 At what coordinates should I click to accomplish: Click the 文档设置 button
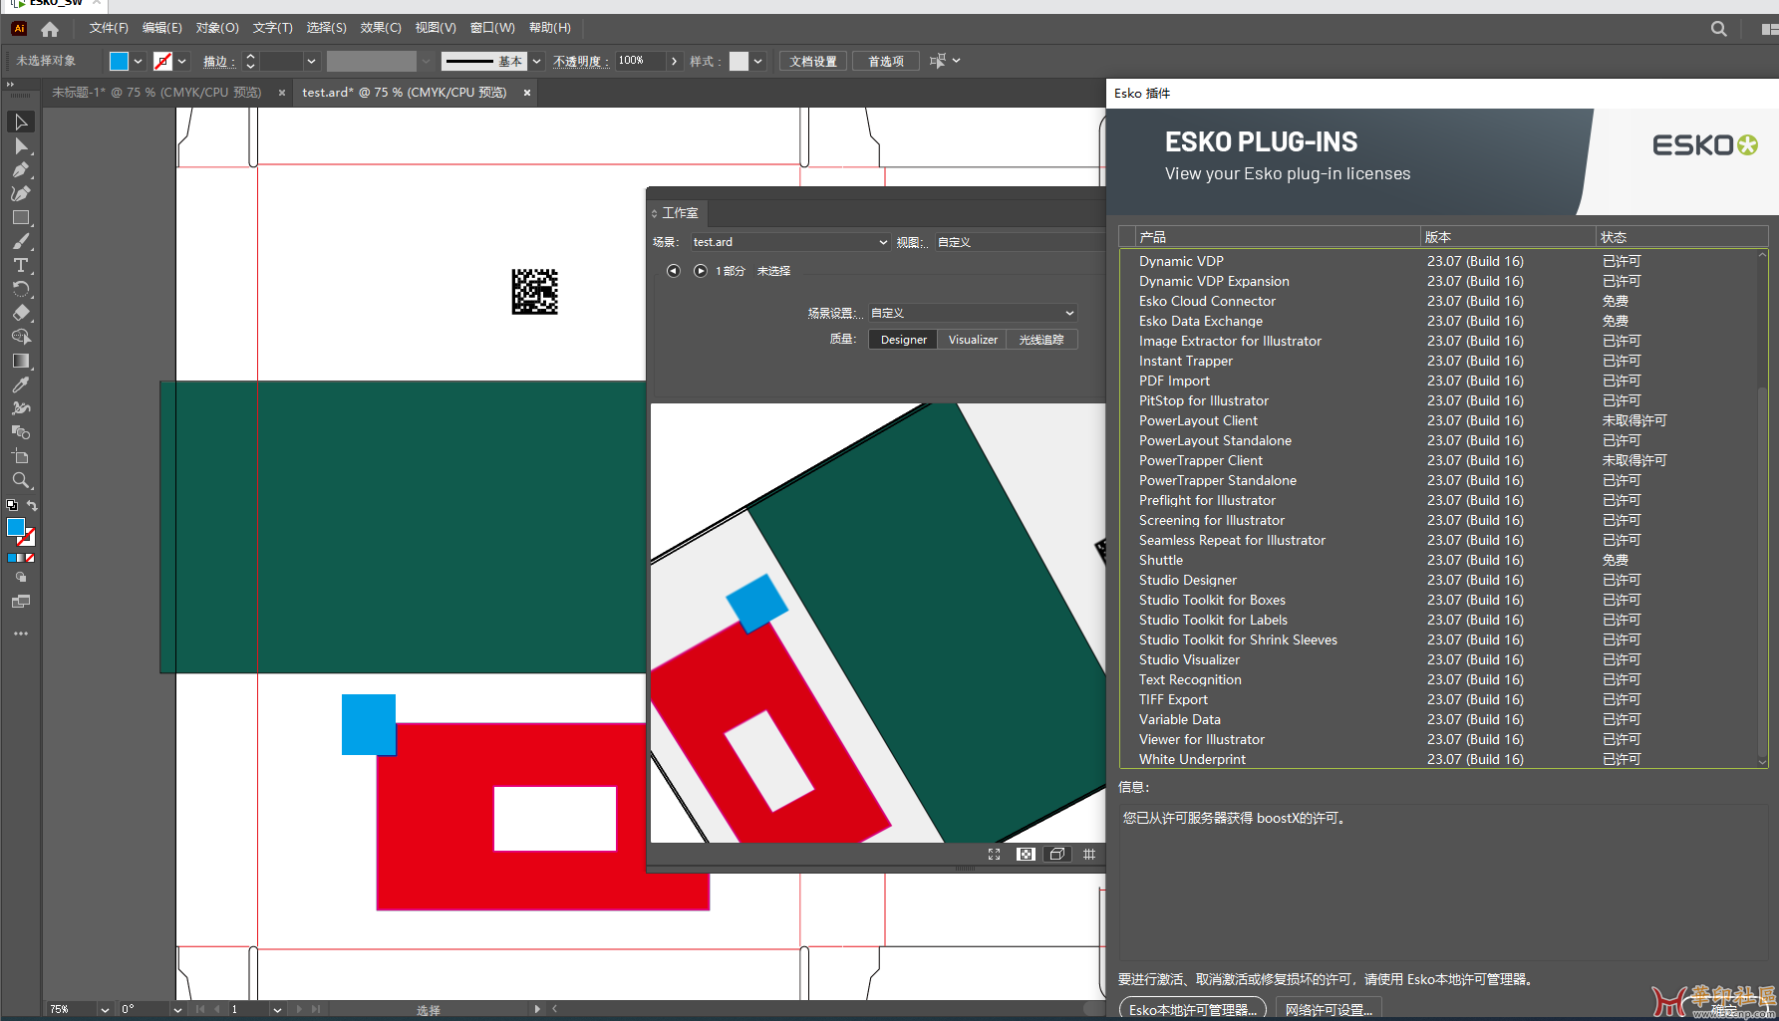[813, 62]
